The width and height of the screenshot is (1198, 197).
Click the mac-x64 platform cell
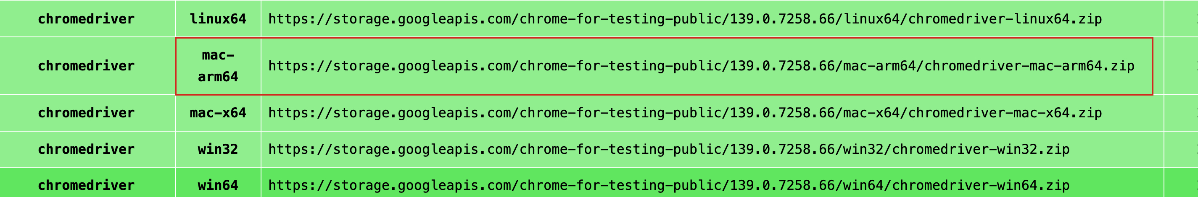click(x=218, y=113)
